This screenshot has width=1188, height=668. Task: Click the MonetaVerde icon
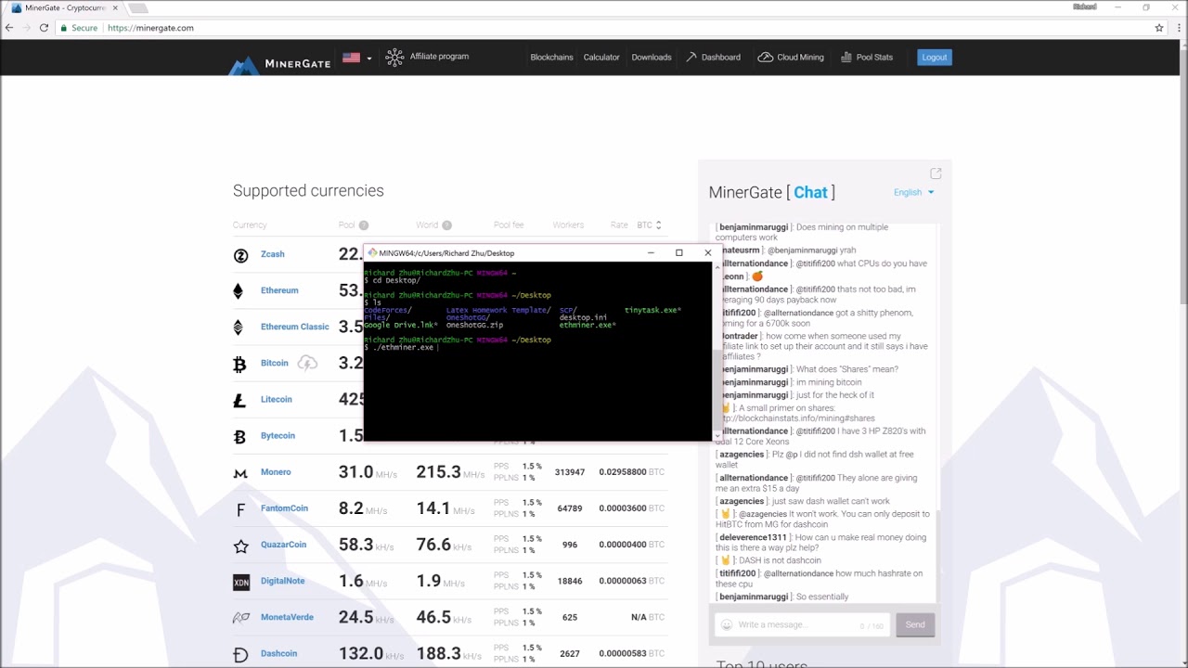pyautogui.click(x=241, y=618)
